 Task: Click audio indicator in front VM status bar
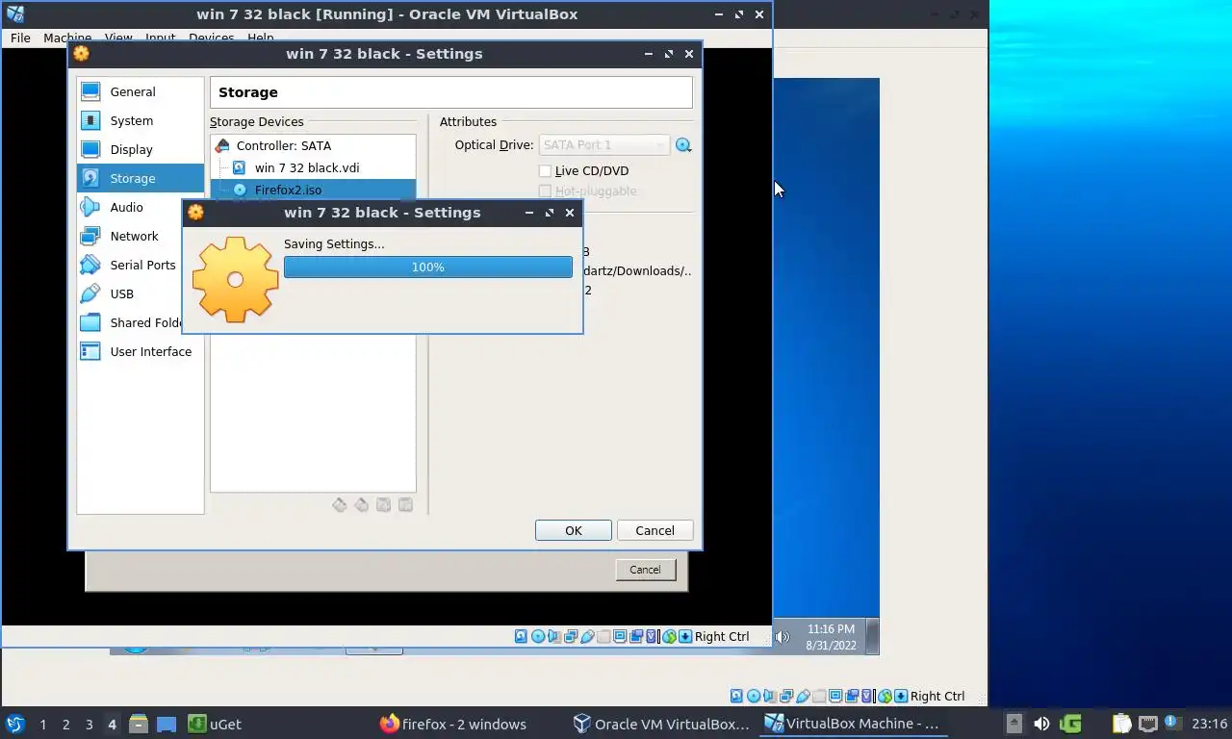(x=552, y=636)
